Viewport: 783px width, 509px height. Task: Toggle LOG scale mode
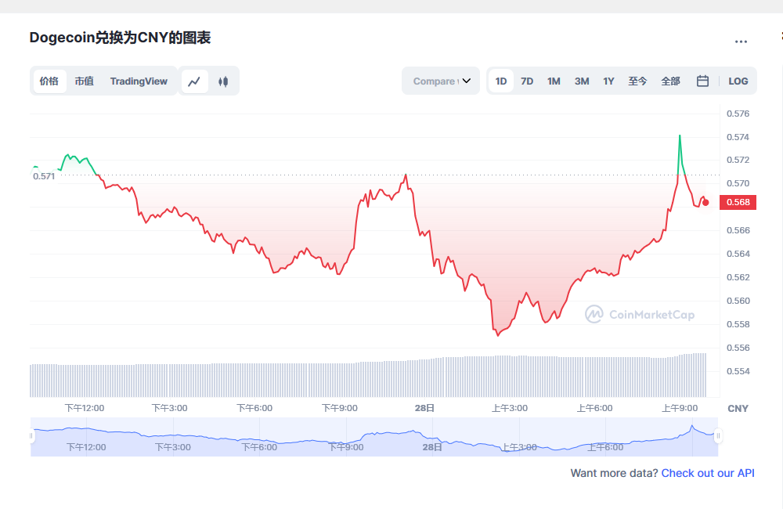point(738,81)
